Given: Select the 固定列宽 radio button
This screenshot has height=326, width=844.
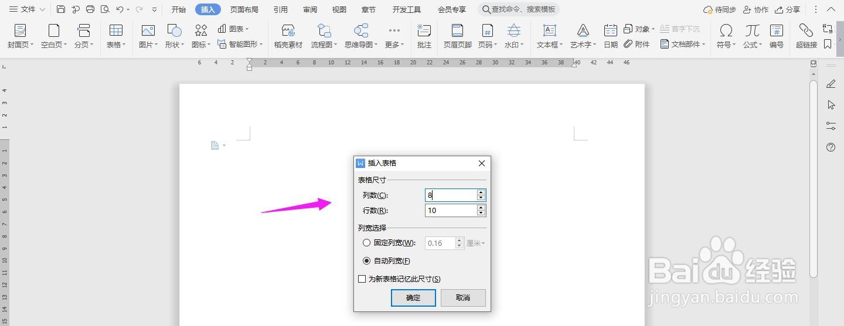Looking at the screenshot, I should click(366, 242).
